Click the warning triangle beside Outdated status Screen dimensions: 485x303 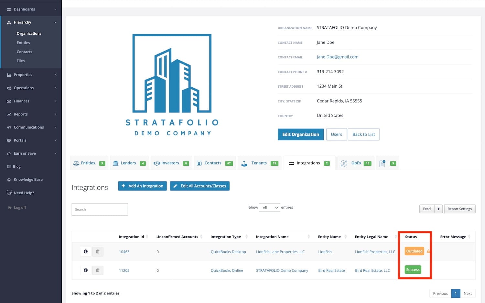428,251
